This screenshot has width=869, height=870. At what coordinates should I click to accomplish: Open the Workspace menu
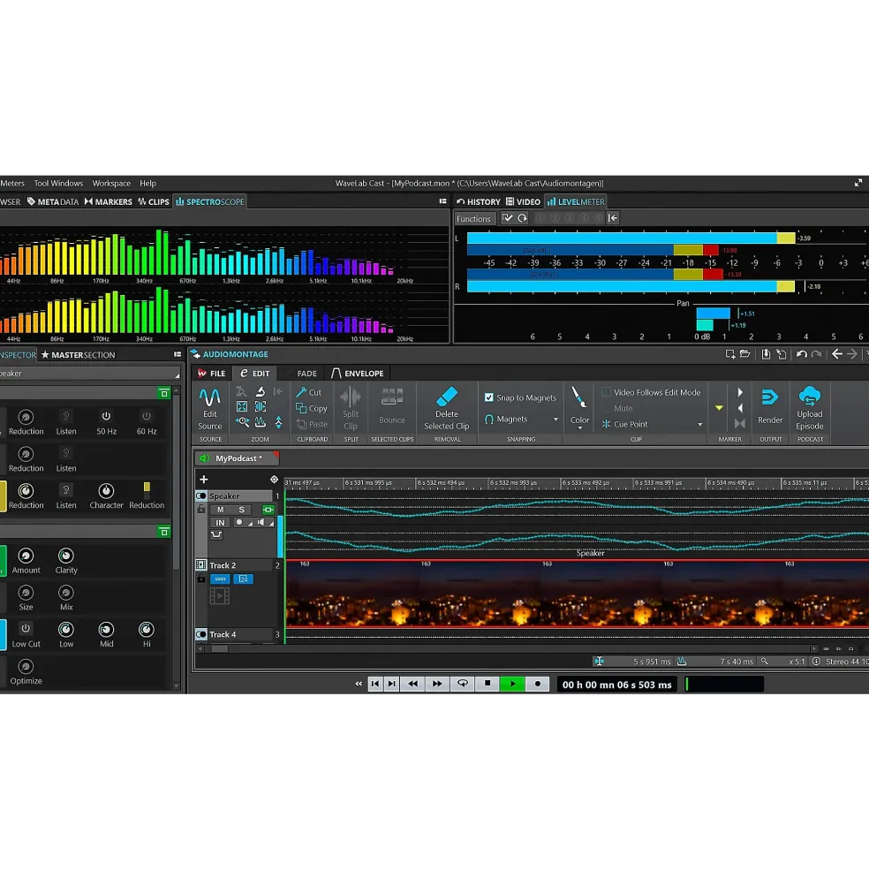[x=111, y=183]
